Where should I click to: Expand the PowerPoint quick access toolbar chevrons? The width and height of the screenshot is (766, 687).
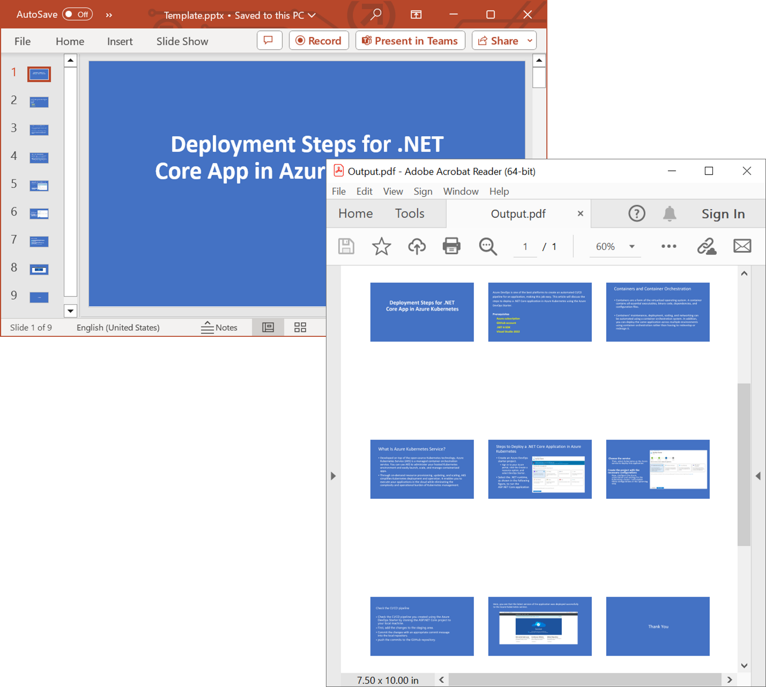tap(109, 15)
